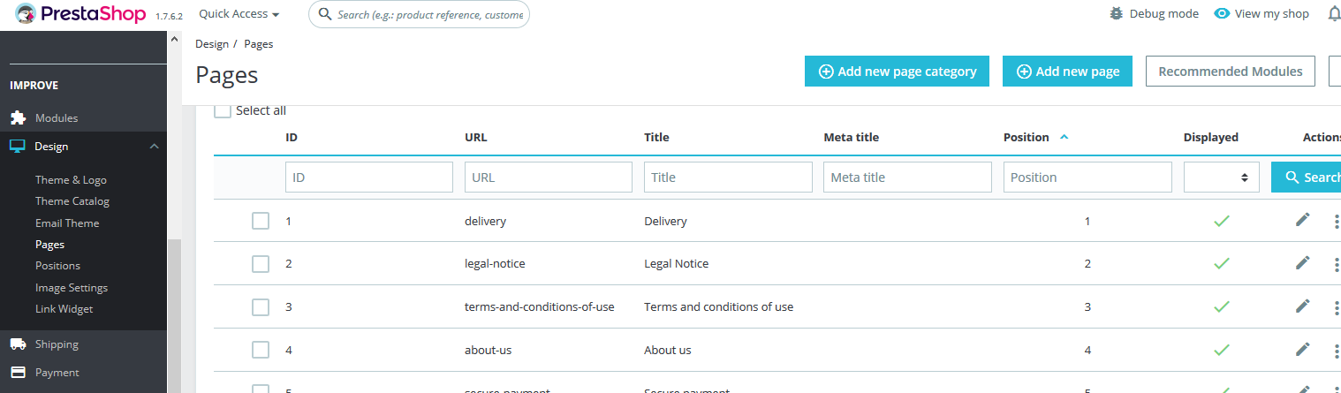Open the Displayed filter dropdown
1341x393 pixels.
(1222, 178)
